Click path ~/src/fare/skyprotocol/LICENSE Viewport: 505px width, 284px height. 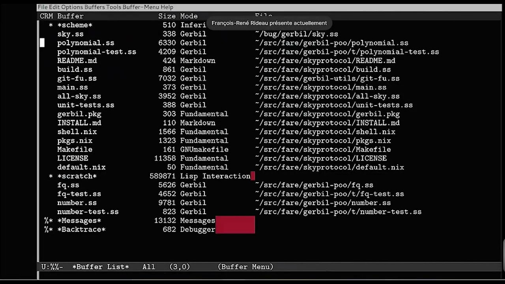[x=321, y=158]
